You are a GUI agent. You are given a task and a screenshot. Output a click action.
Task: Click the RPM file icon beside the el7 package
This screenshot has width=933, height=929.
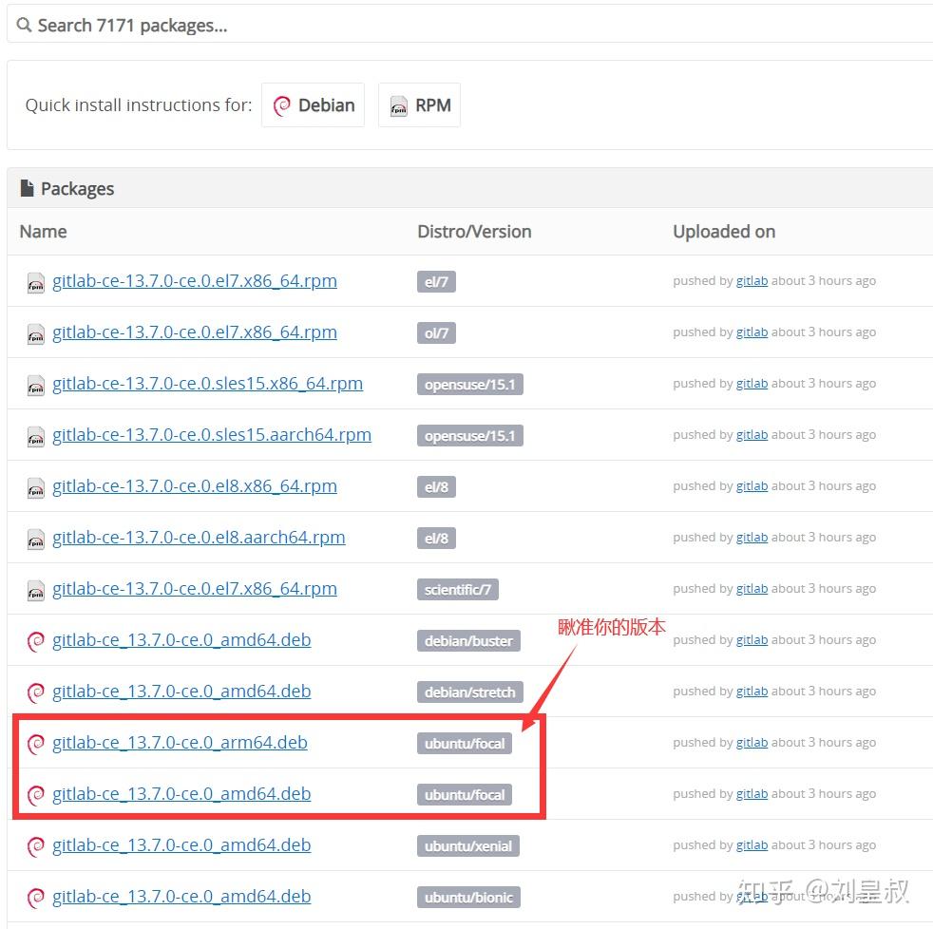click(x=35, y=282)
